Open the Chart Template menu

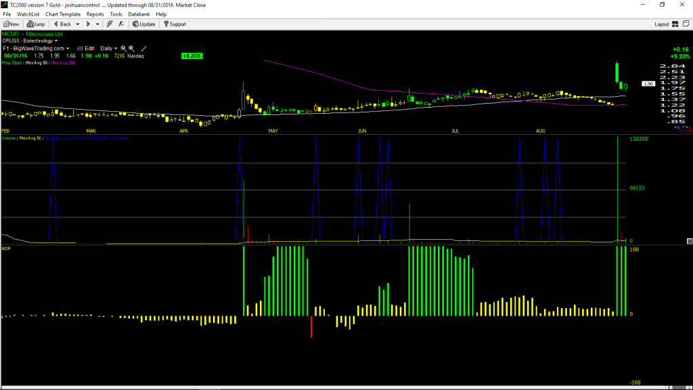coord(63,14)
